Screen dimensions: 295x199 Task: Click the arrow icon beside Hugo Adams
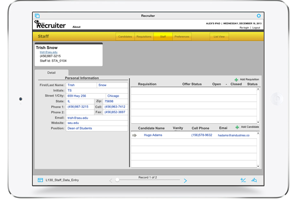click(x=134, y=136)
